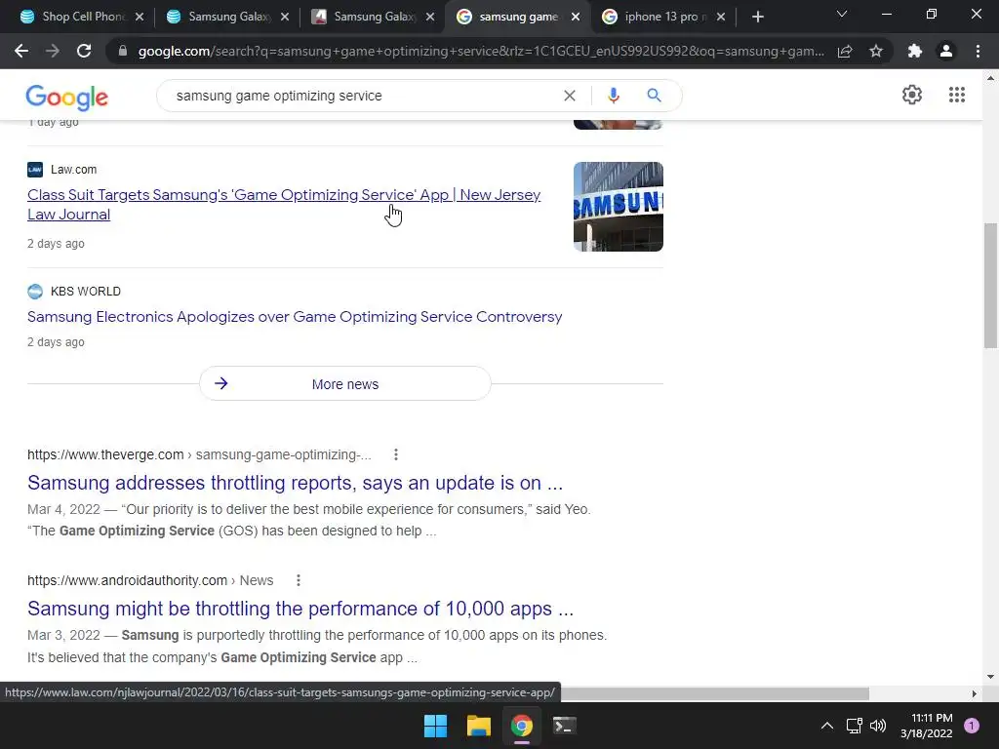The image size is (999, 749).
Task: Open tab search dropdown arrow
Action: (x=842, y=14)
